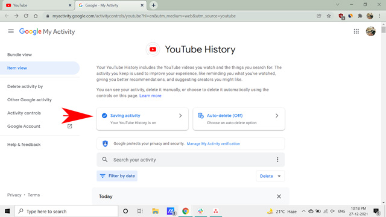
Task: Open Saving activity card
Action: tap(142, 119)
